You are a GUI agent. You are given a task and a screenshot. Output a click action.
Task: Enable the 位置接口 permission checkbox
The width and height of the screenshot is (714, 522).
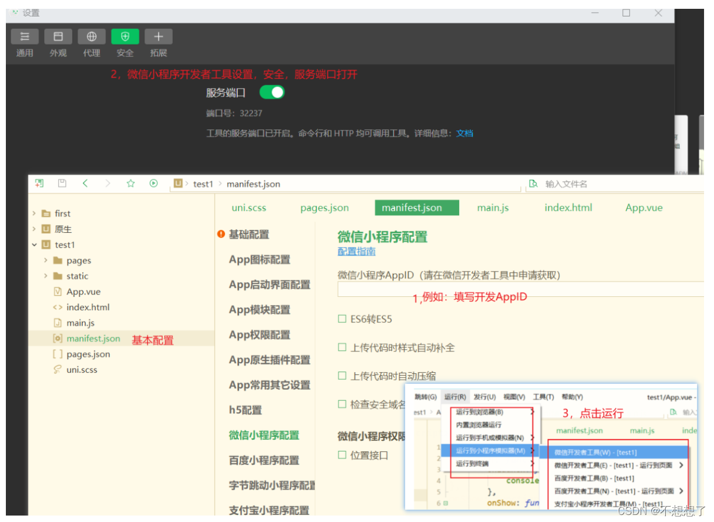point(342,455)
